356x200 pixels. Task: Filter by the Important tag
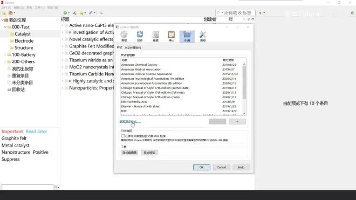pos(12,132)
